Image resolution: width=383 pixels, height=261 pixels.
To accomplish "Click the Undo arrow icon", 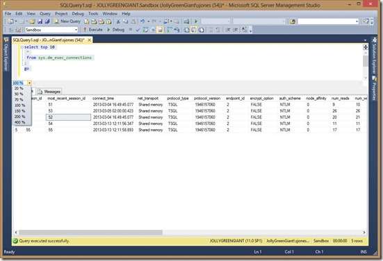I will pos(142,22).
